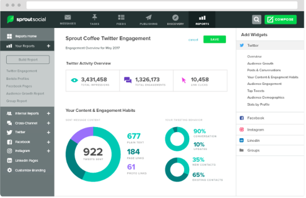Click the search magnifier icon

point(256,20)
